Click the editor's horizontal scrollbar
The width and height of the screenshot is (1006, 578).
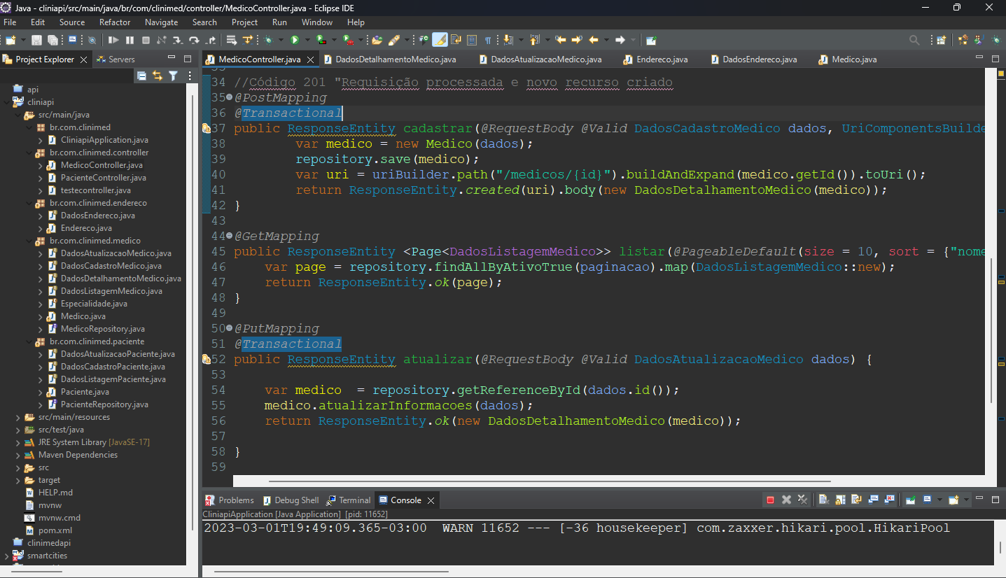click(x=550, y=481)
